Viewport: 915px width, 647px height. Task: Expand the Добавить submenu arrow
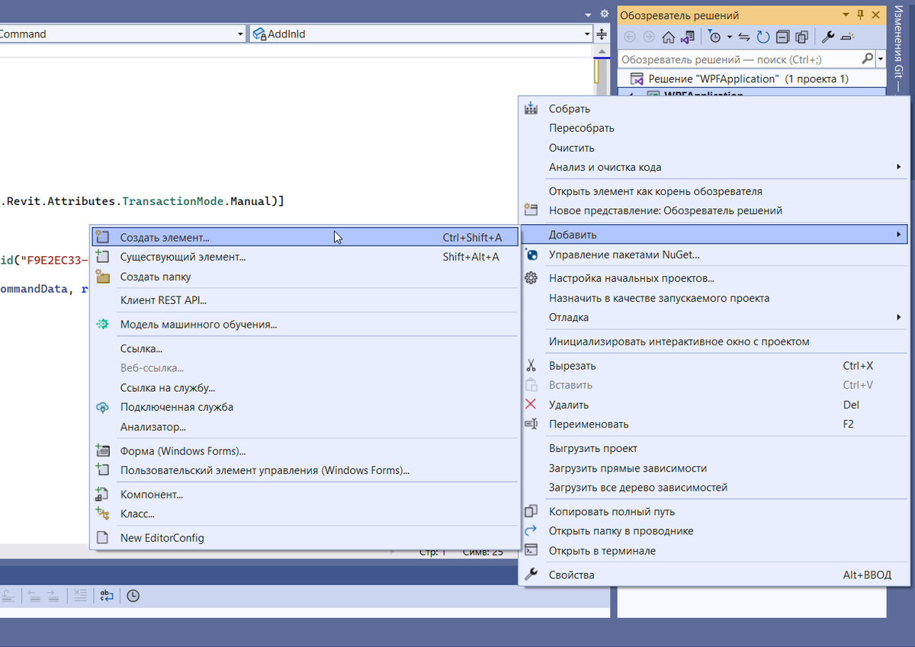click(899, 234)
